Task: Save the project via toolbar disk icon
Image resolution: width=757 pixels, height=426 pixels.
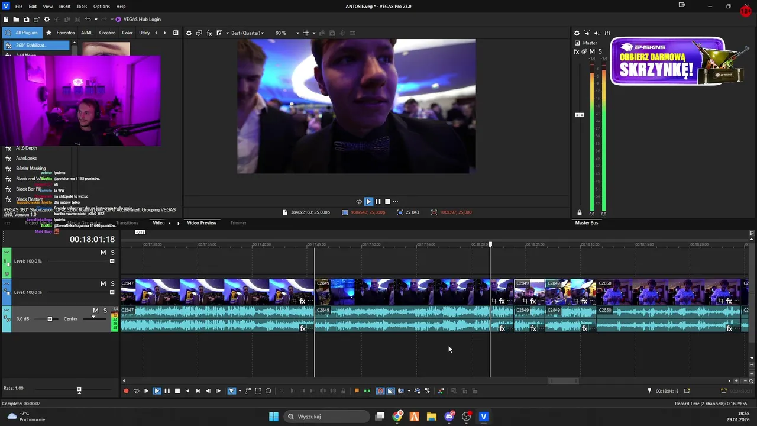Action: pos(26,20)
